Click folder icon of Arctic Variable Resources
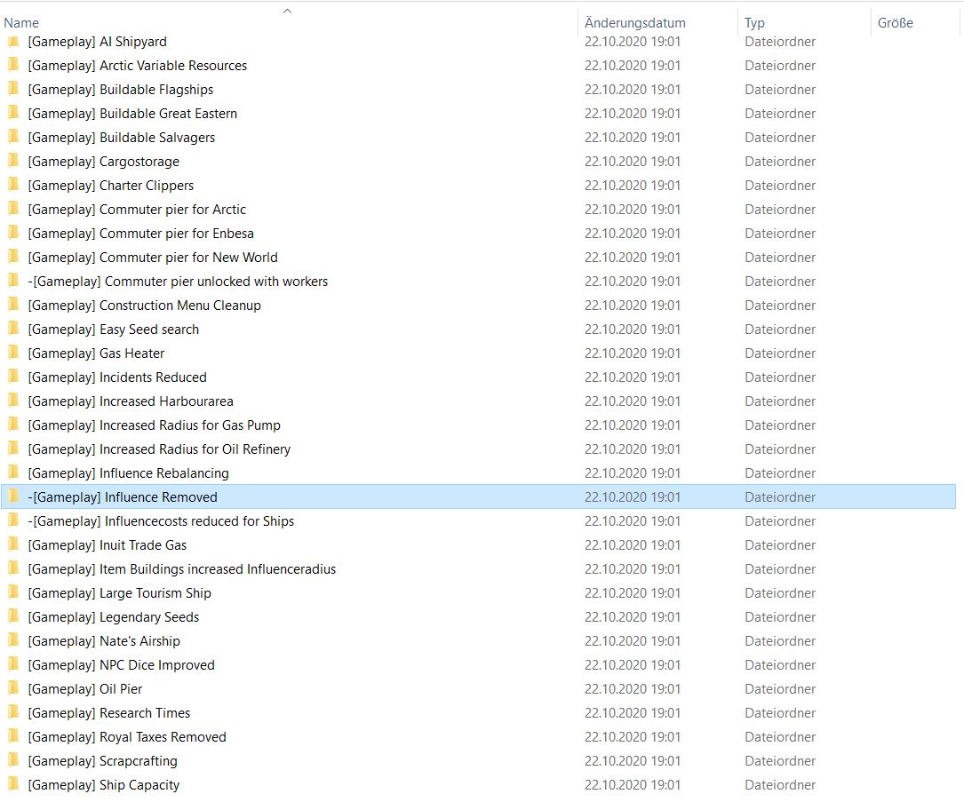Image resolution: width=964 pixels, height=802 pixels. coord(13,65)
